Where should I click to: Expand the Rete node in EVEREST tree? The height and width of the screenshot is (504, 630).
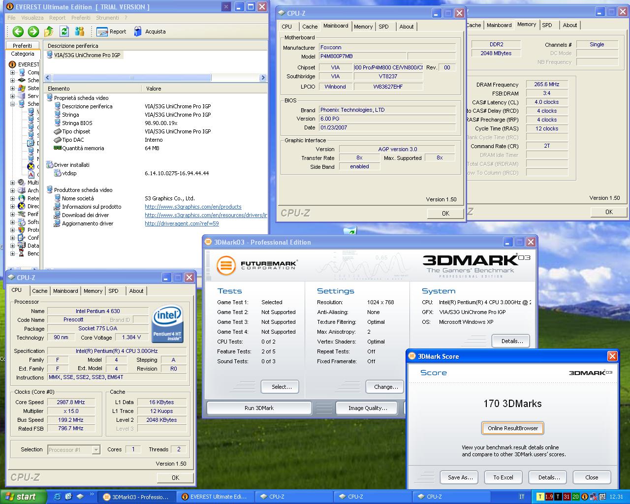(x=13, y=198)
